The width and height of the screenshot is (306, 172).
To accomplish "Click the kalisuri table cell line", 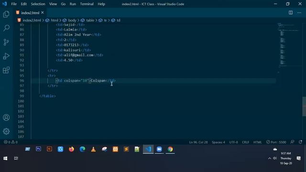I will click(x=73, y=50).
